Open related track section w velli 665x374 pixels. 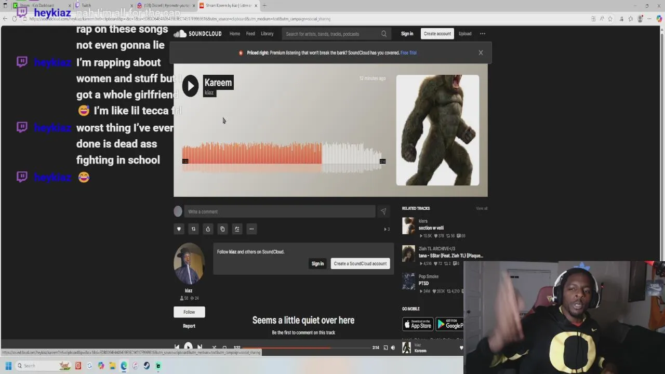click(431, 228)
